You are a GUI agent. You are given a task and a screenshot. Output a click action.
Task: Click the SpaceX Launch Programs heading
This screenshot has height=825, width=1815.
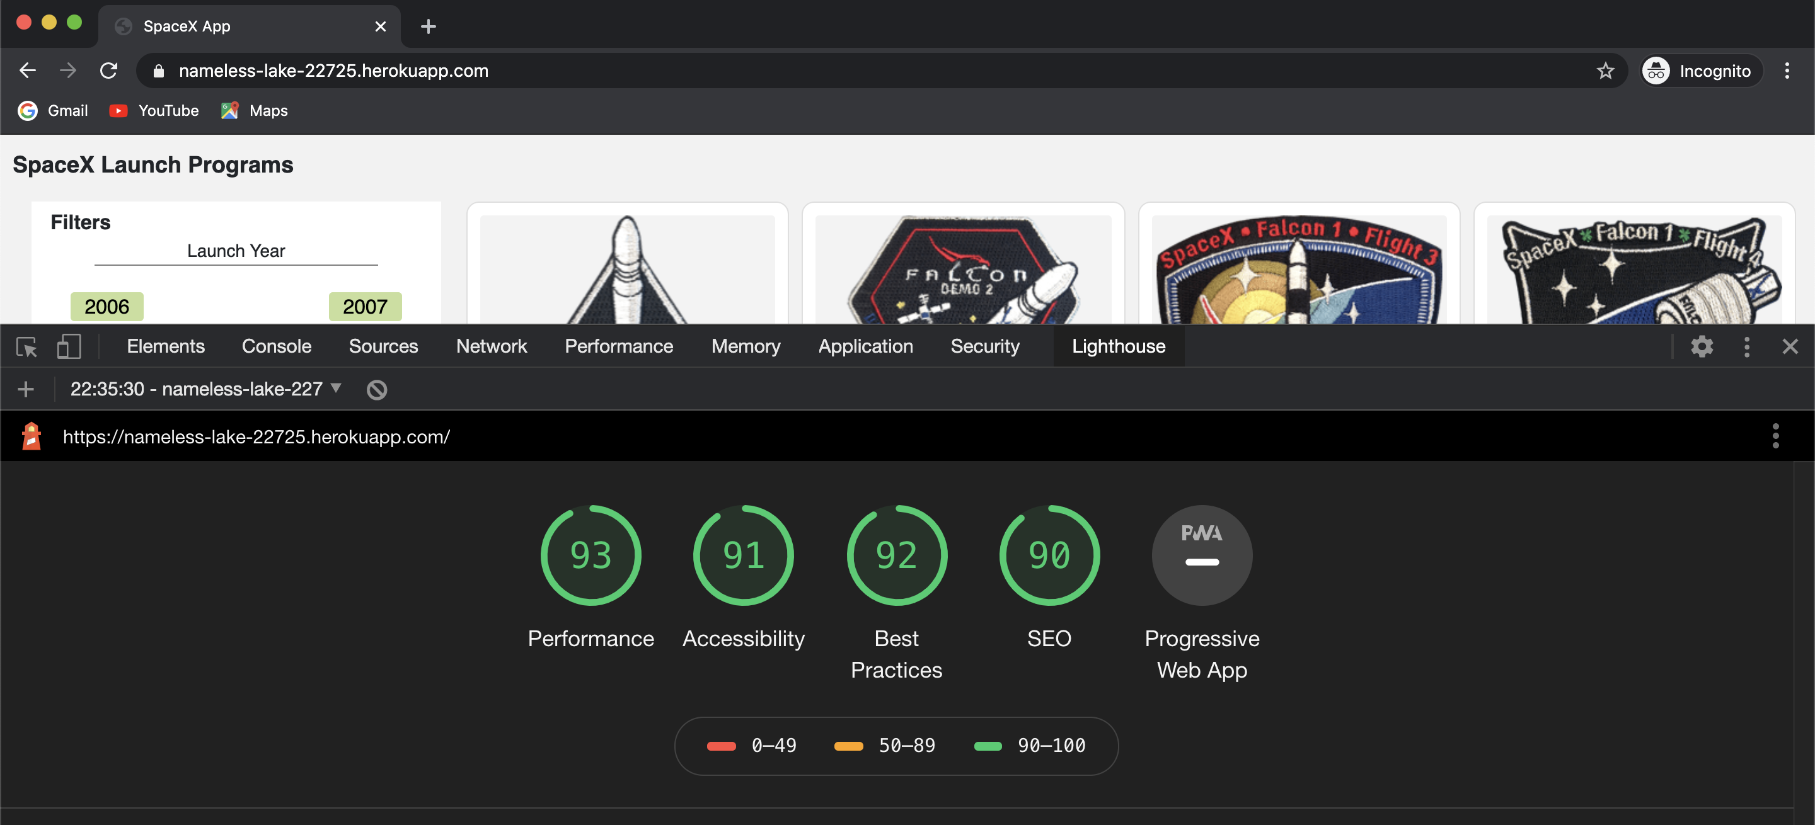(153, 164)
